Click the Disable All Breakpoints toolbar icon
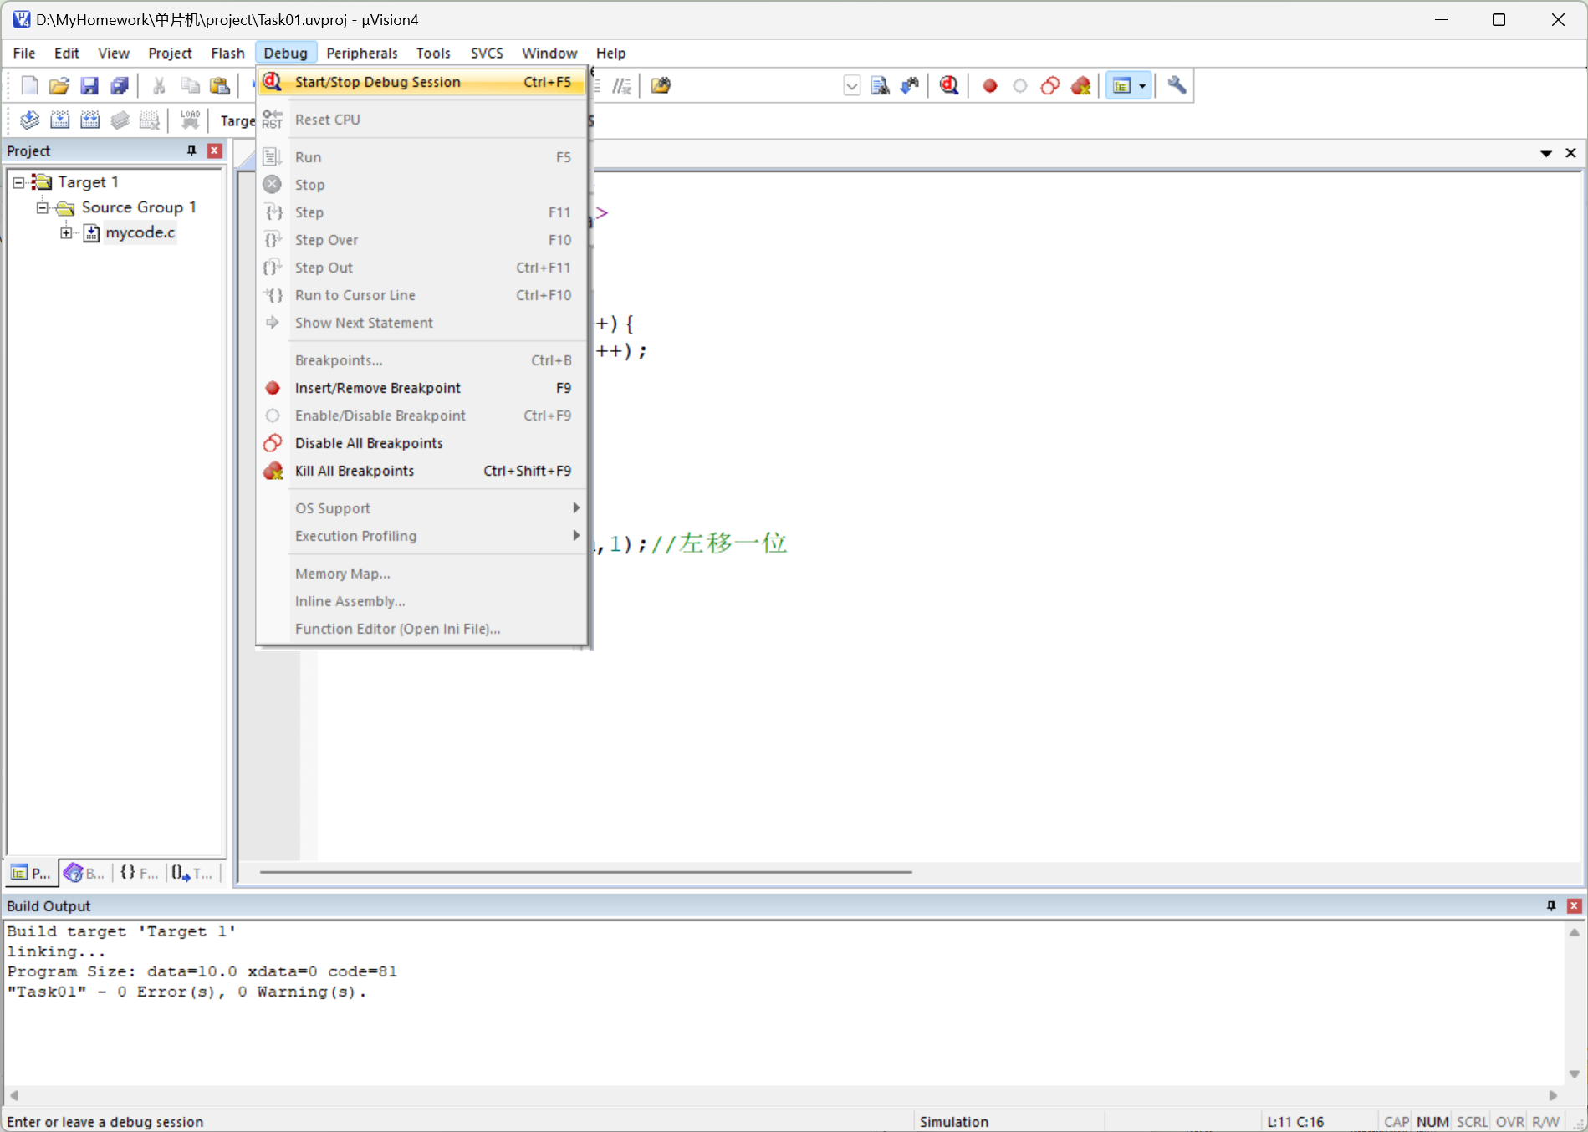Screen dimensions: 1588x1132 click(1050, 85)
